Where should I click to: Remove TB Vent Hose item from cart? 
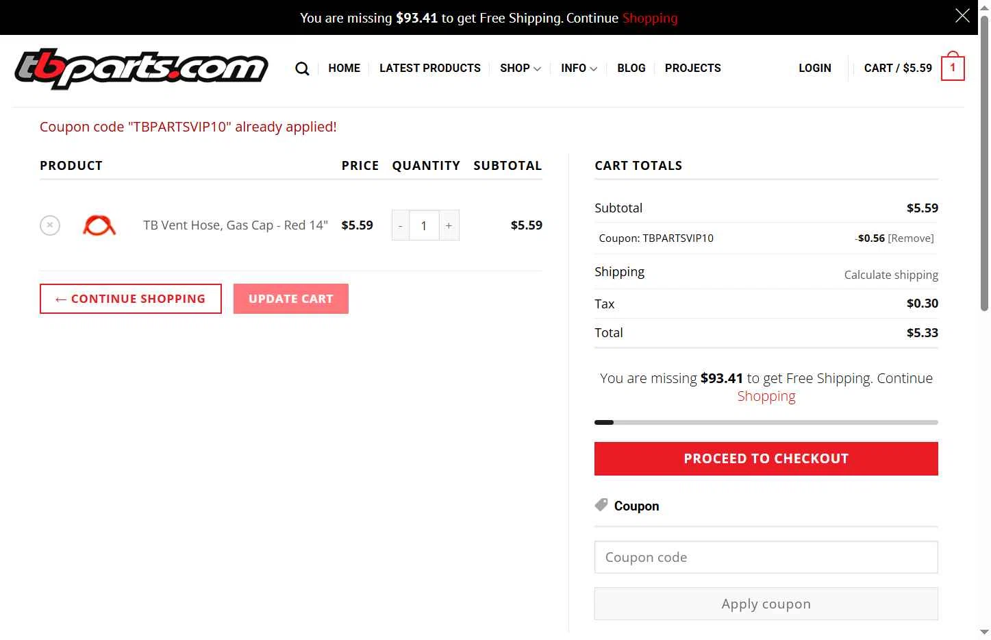tap(50, 225)
